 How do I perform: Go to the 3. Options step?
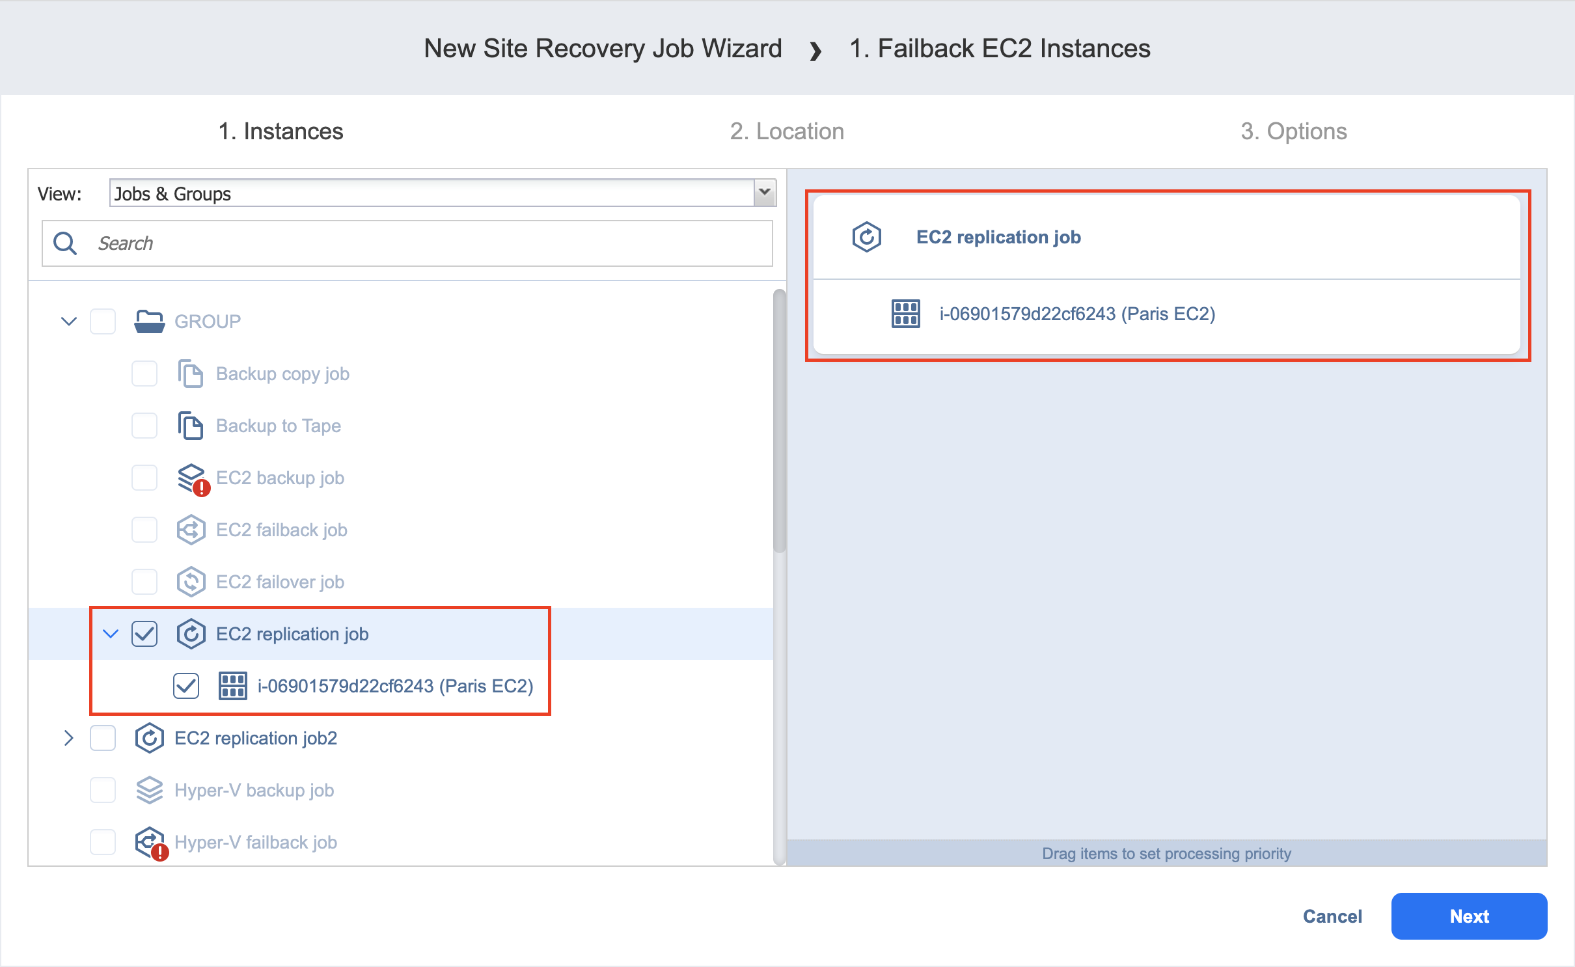coord(1293,131)
